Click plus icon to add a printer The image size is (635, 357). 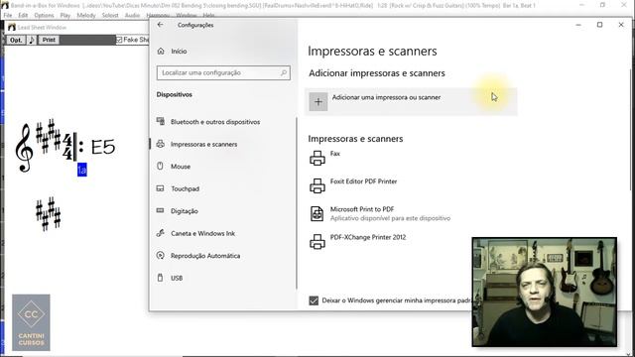click(x=318, y=101)
